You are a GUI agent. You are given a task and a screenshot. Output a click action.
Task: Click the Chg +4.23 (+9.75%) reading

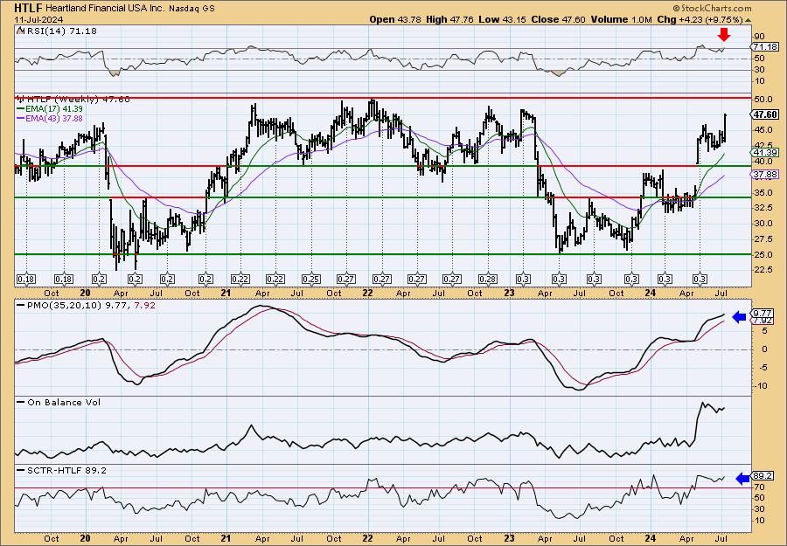click(700, 19)
